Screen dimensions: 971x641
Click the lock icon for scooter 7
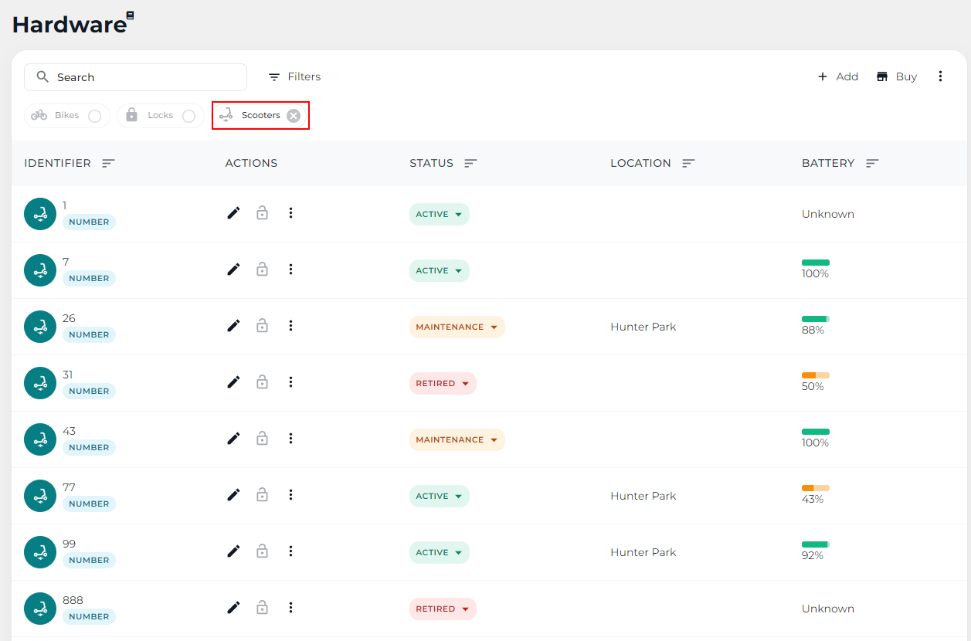262,270
